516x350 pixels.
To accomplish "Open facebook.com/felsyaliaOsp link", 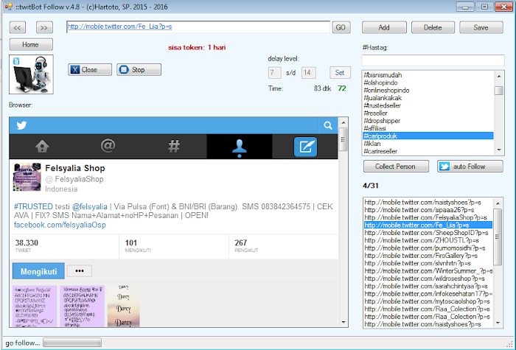I will pos(60,225).
